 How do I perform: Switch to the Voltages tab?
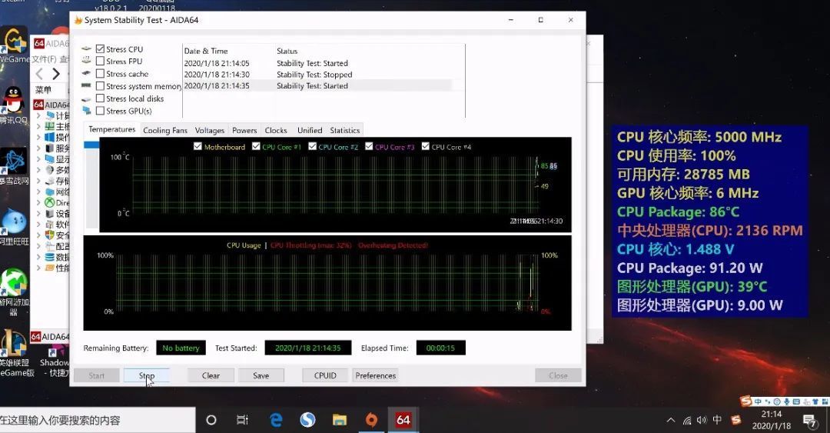coord(210,131)
